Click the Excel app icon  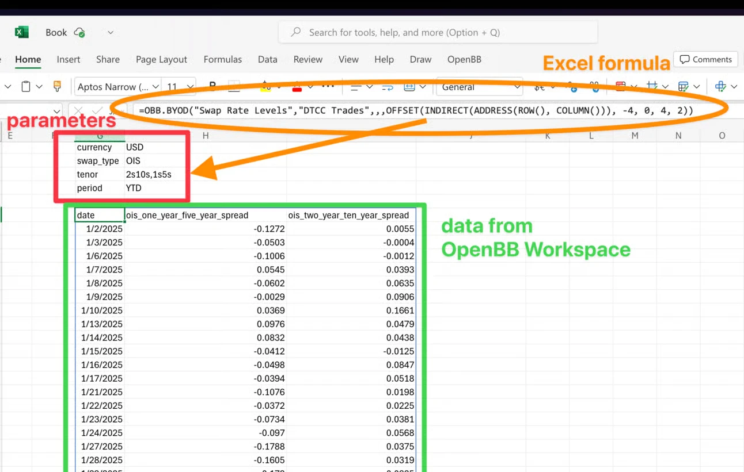(22, 32)
